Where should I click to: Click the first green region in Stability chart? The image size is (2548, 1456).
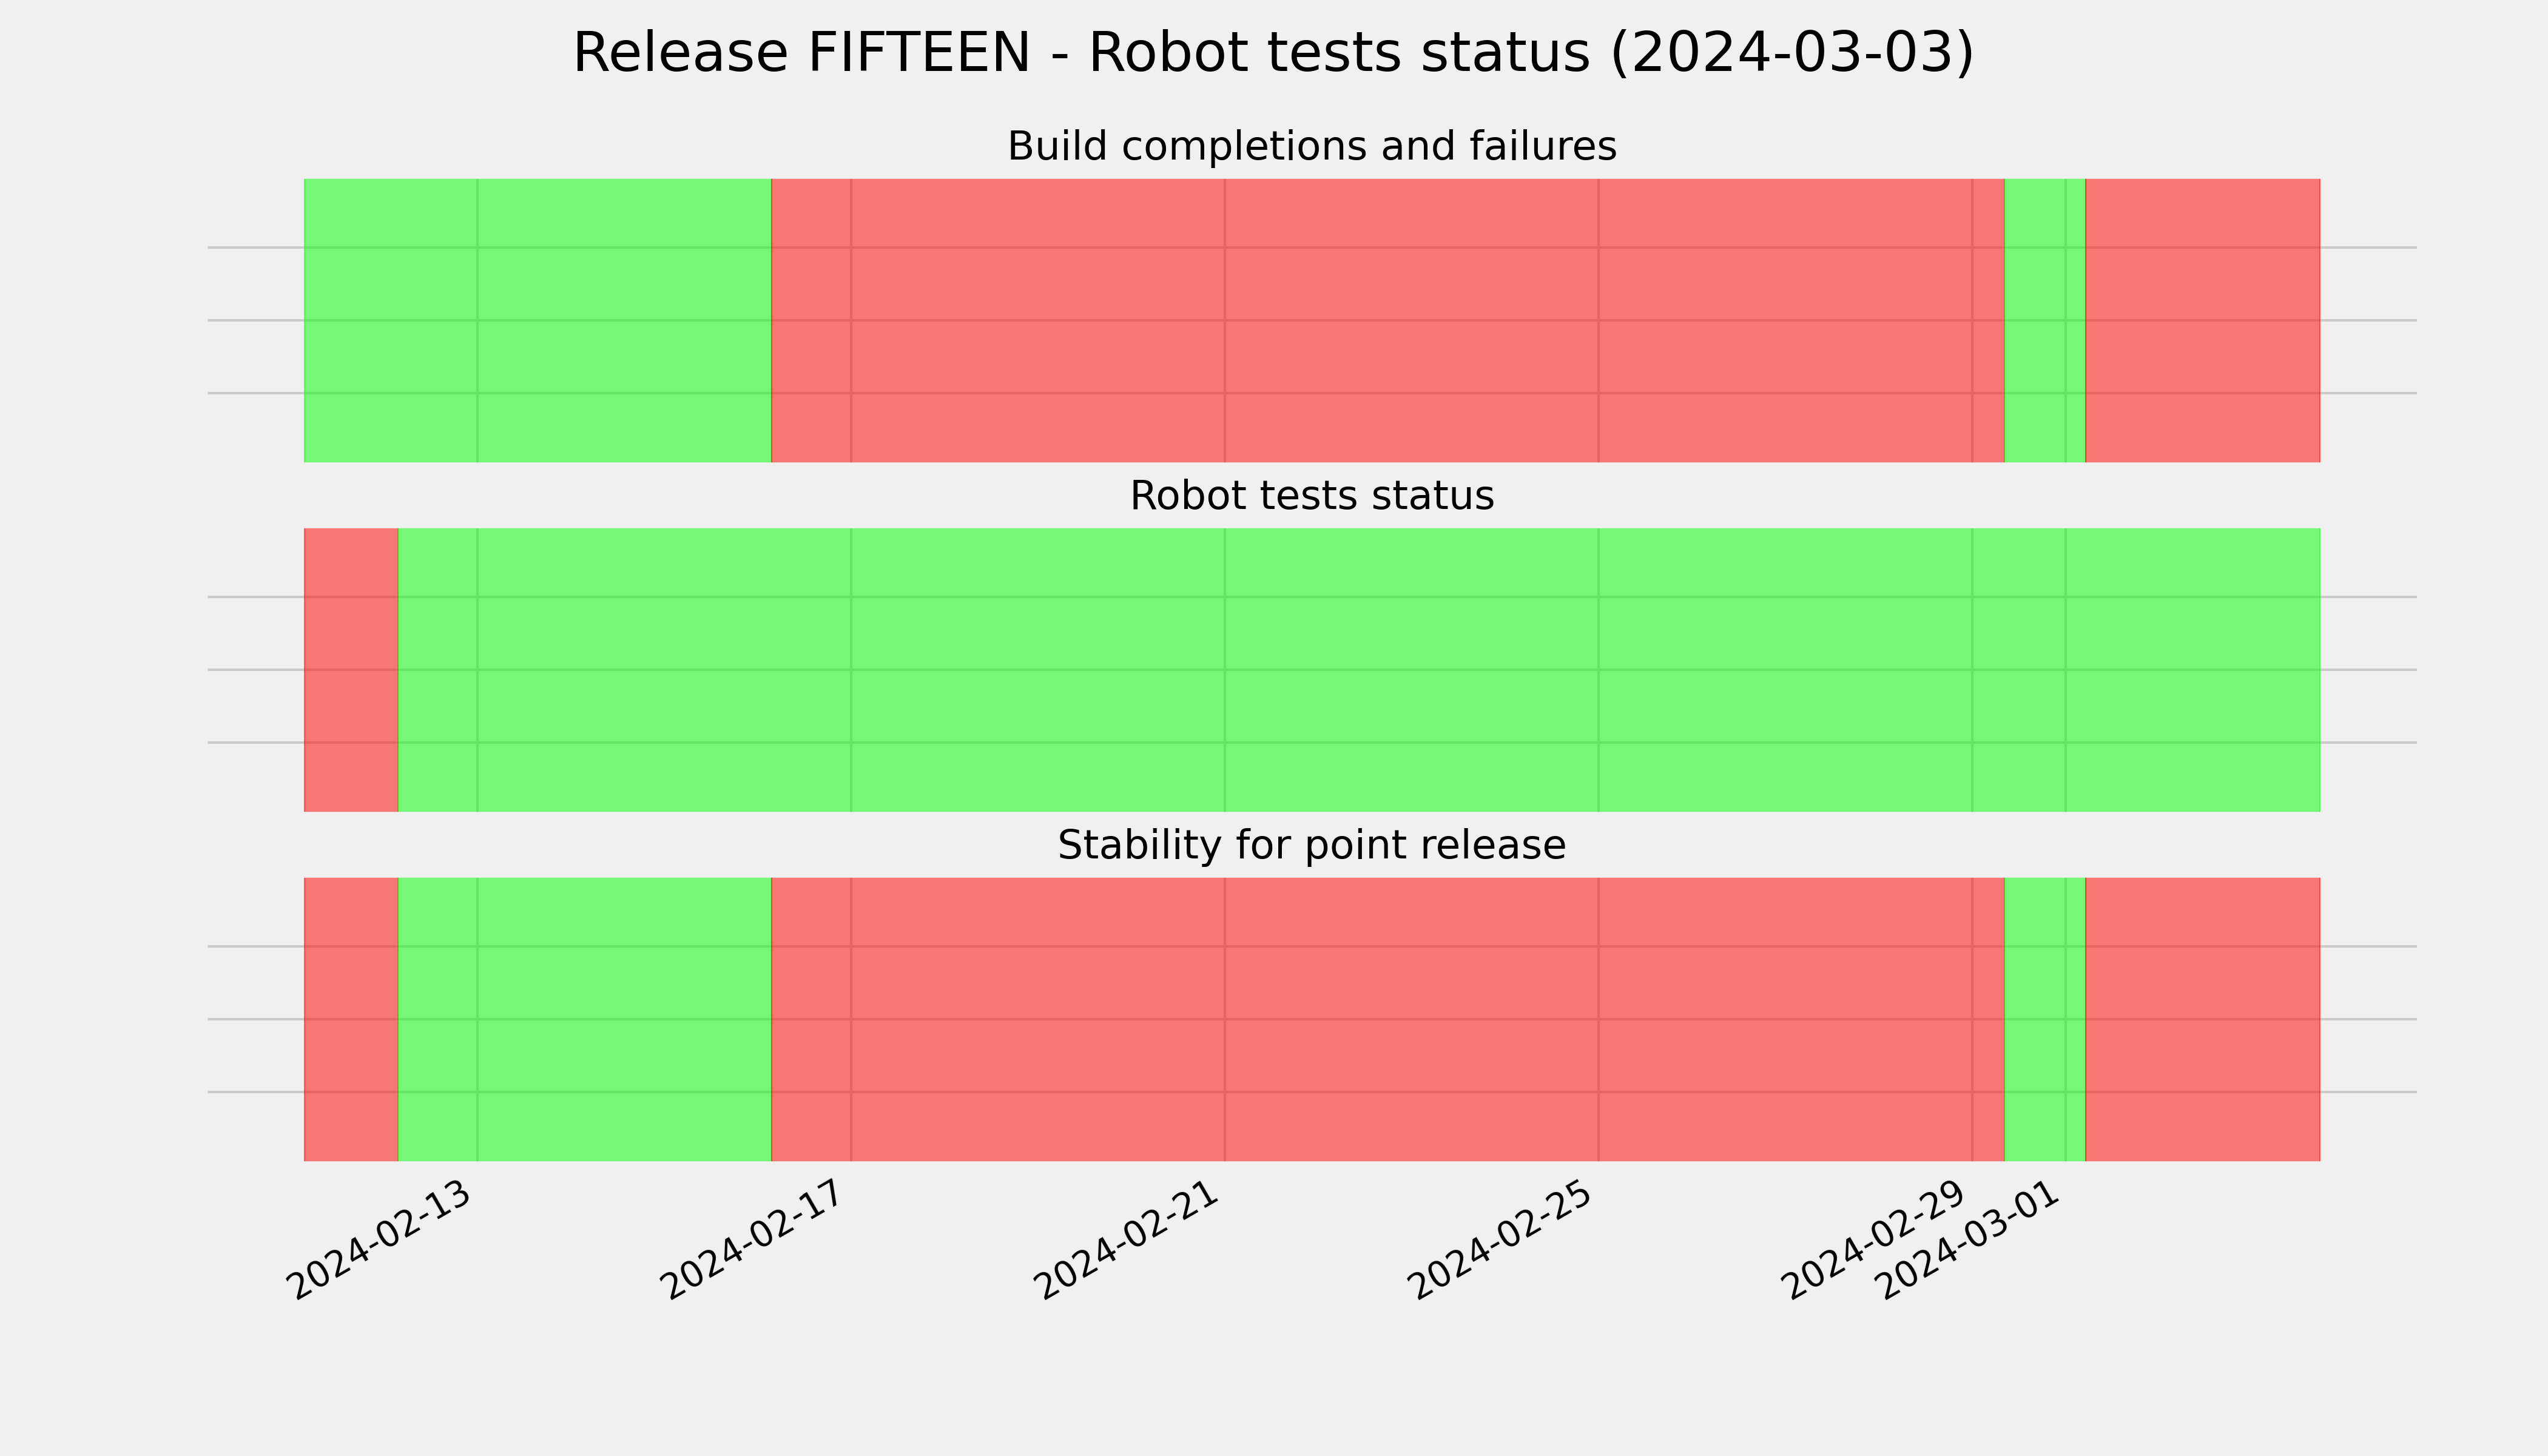pyautogui.click(x=585, y=1019)
